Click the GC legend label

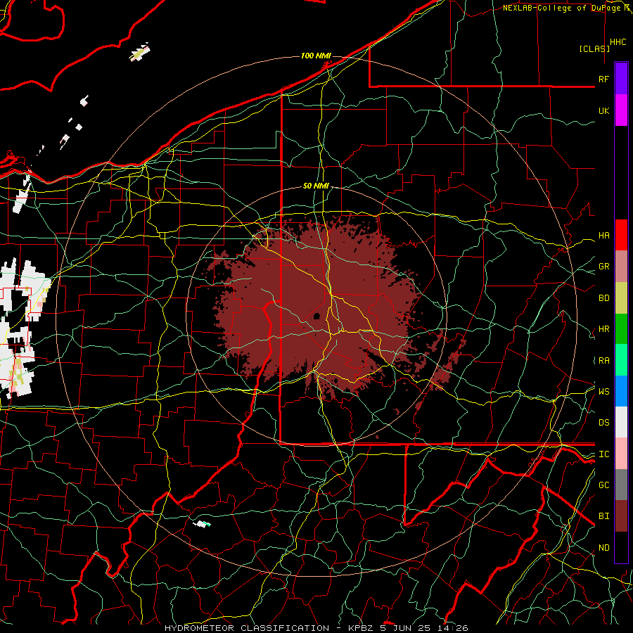(x=603, y=485)
